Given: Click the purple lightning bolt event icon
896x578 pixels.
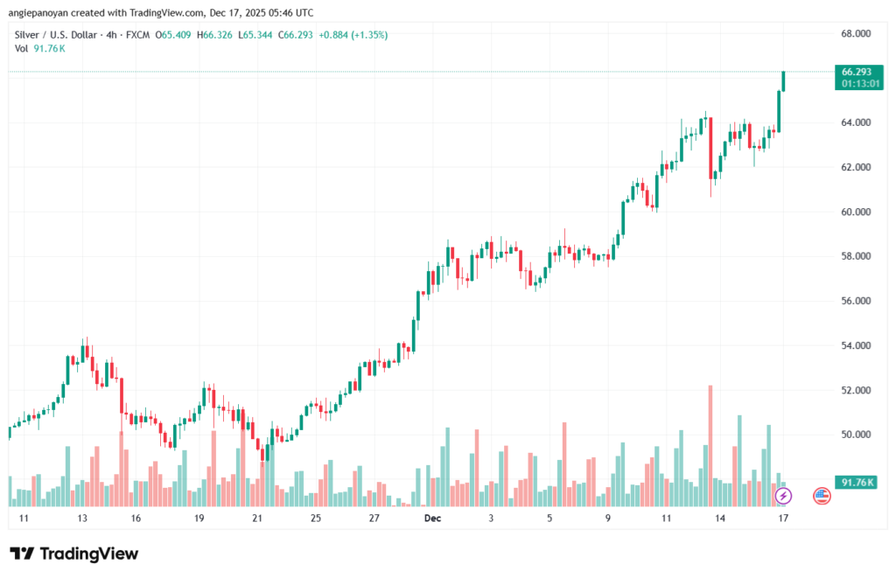Looking at the screenshot, I should click(784, 496).
